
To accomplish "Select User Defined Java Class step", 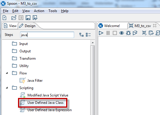I will [x=45, y=103].
